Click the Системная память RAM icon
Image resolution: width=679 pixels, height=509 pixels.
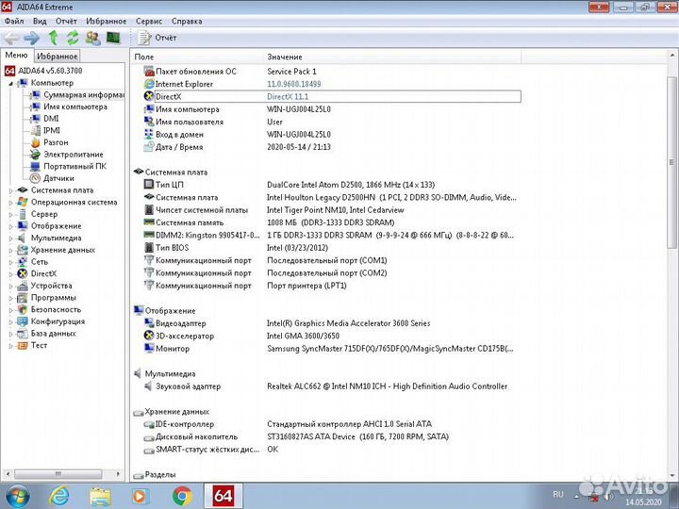(149, 222)
